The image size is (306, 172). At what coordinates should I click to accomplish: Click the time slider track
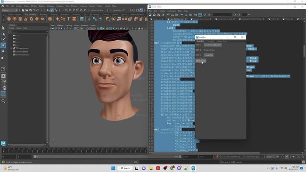coord(74,151)
